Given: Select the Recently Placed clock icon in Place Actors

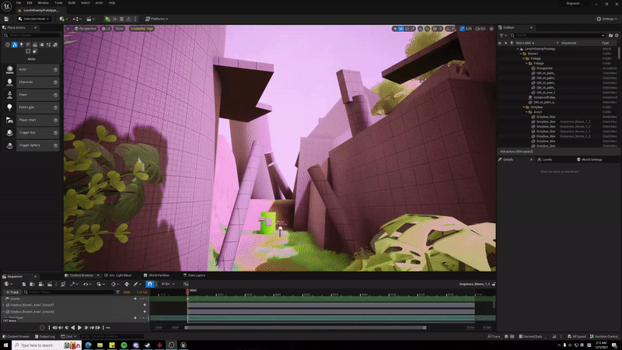Looking at the screenshot, I should point(8,45).
